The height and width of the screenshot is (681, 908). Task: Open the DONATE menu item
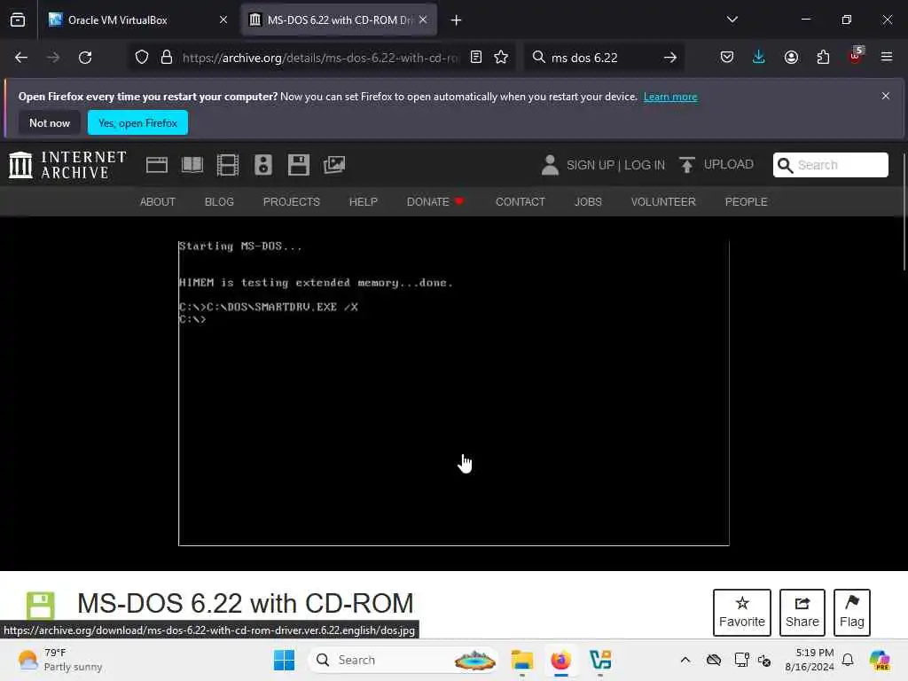(435, 201)
